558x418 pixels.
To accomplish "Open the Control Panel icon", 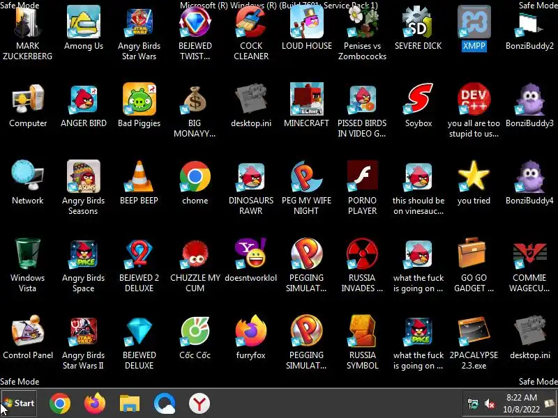I will tap(28, 332).
